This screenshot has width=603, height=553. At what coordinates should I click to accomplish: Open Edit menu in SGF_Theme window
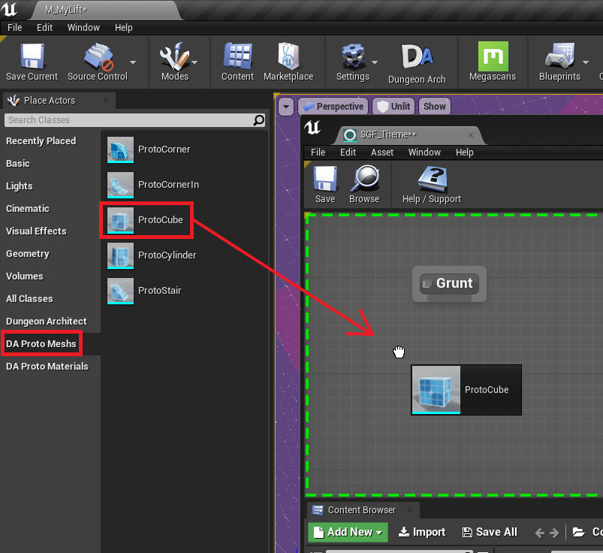(348, 153)
